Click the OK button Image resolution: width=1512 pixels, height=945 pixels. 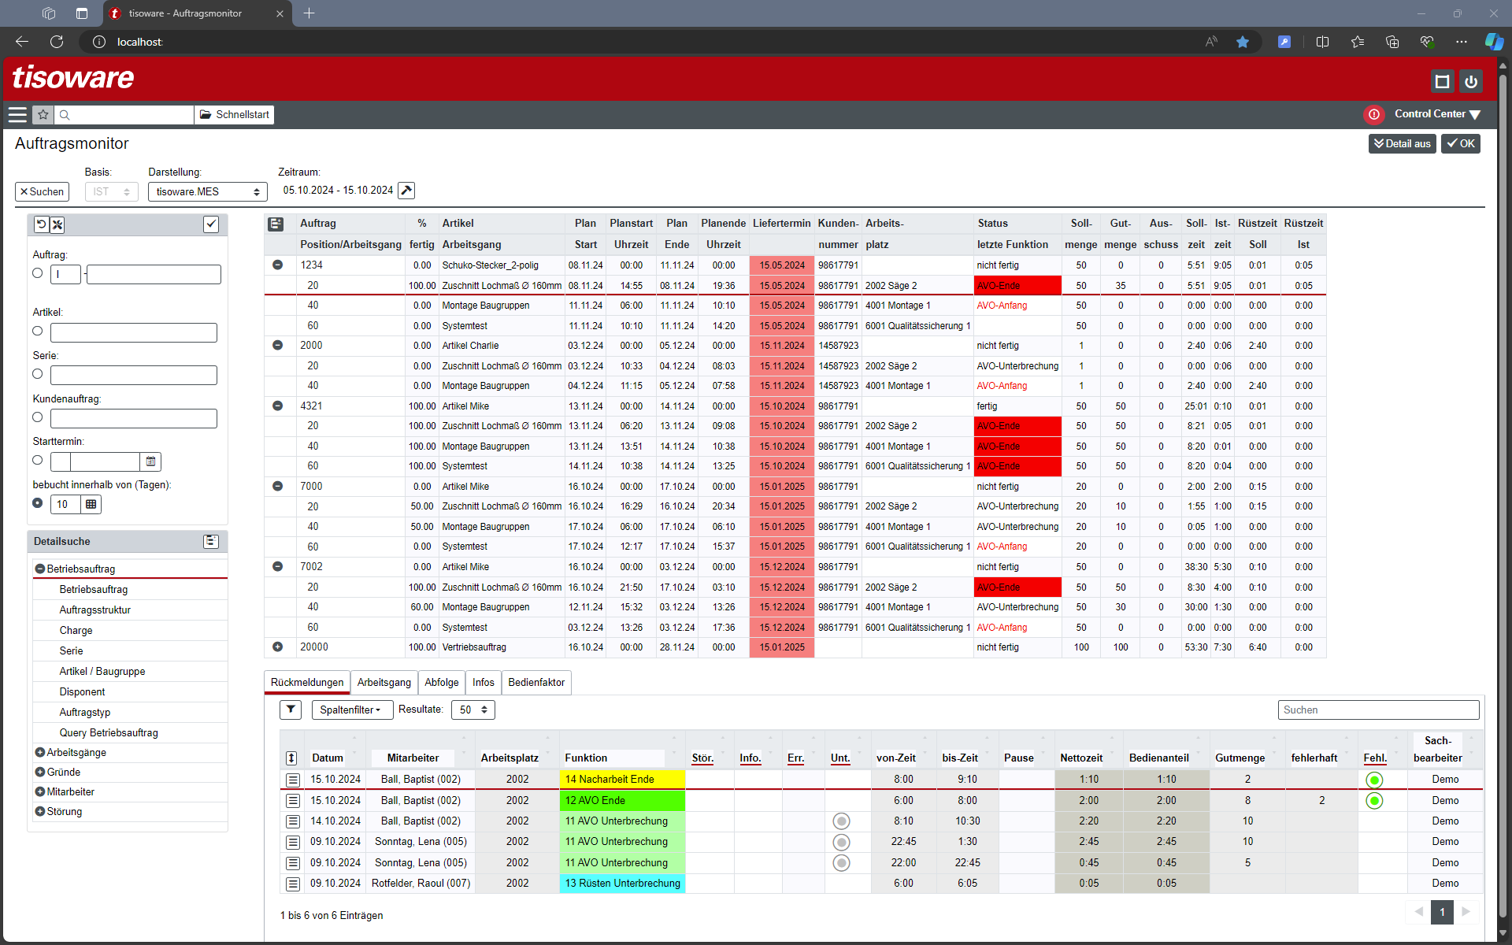point(1461,144)
